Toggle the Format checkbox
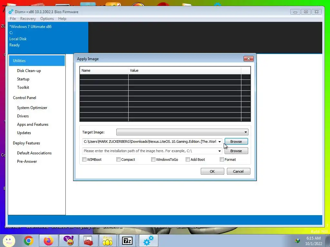This screenshot has width=330, height=247. (222, 160)
